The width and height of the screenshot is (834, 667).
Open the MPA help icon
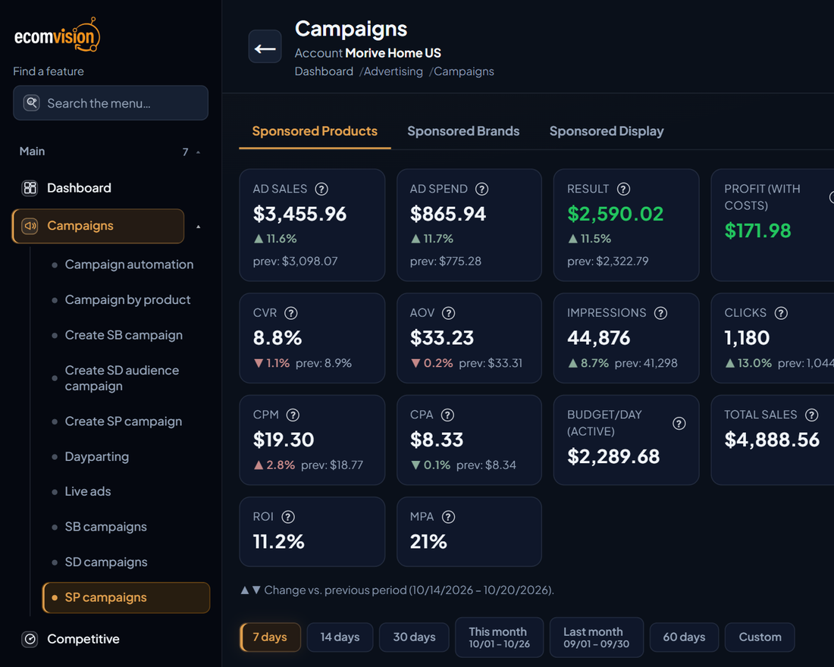[x=448, y=516]
